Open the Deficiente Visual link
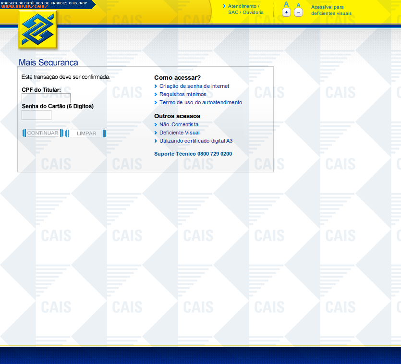 pos(179,133)
